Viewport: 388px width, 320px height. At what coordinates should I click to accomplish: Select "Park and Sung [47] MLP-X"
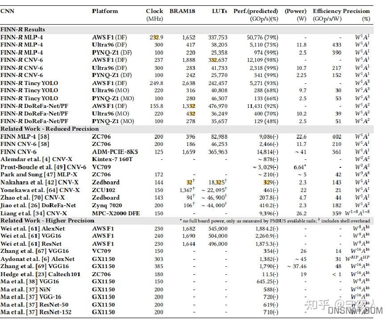pos(39,175)
